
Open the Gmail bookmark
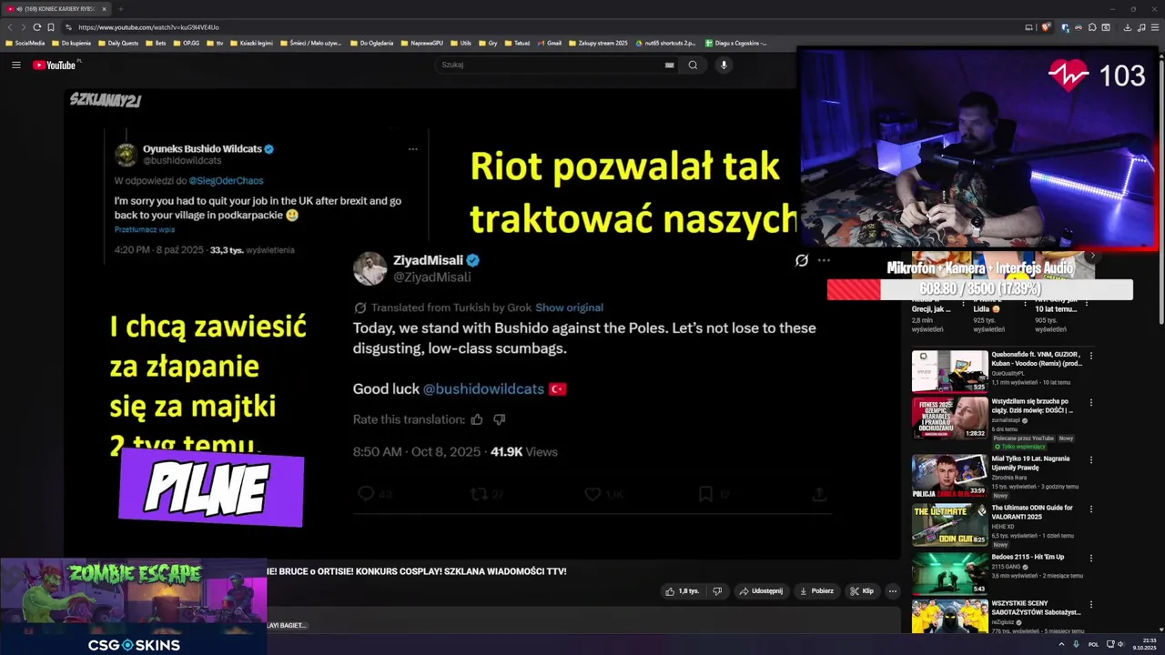(549, 43)
